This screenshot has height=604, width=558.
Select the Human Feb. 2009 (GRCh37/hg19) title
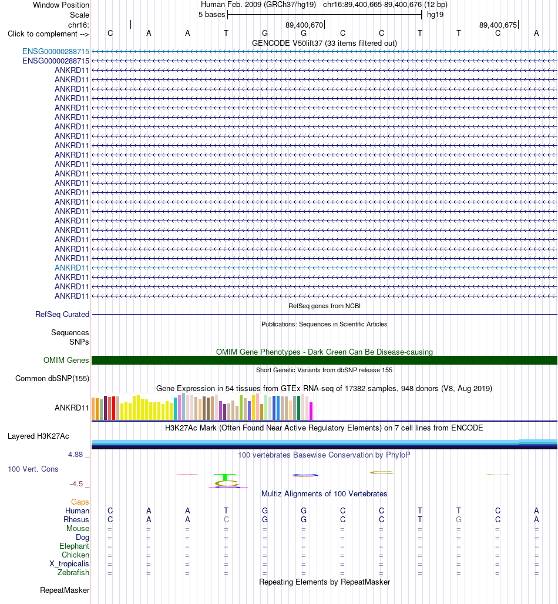(x=258, y=5)
